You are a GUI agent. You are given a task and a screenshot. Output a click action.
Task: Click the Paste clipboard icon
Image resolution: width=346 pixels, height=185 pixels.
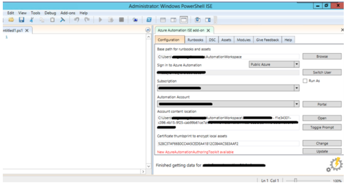[53, 20]
